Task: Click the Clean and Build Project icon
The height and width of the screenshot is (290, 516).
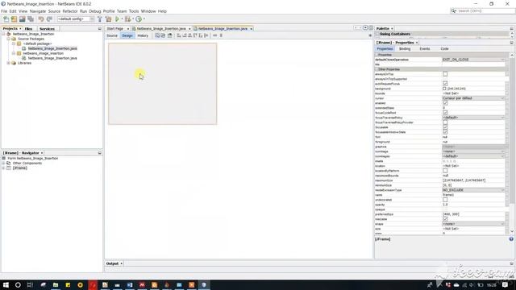Action: coord(108,19)
